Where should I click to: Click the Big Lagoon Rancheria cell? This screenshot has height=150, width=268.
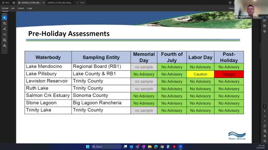(x=101, y=103)
